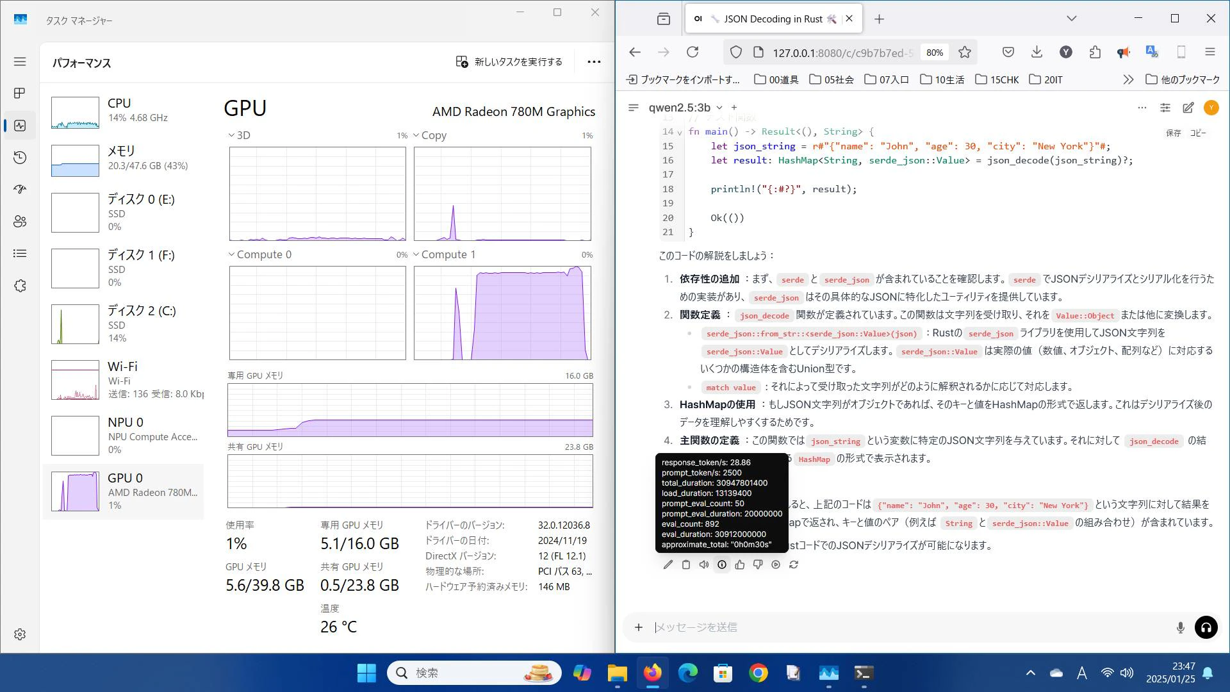This screenshot has height=692, width=1230.
Task: Open Services page in Task Manager sidebar
Action: (x=20, y=286)
